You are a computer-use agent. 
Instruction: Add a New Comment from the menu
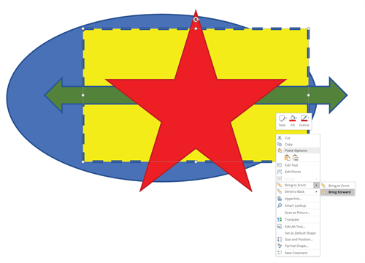(298, 253)
